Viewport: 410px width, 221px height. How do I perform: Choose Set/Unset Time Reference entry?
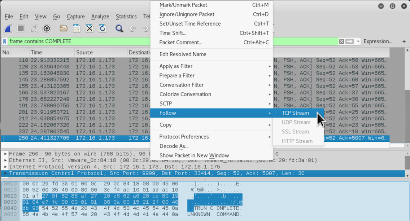click(211, 24)
